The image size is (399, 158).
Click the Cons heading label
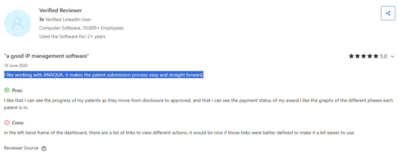[18, 123]
